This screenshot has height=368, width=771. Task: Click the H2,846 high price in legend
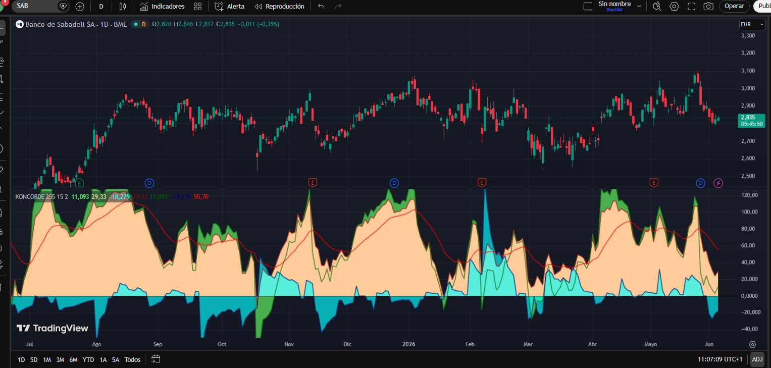[x=184, y=24]
